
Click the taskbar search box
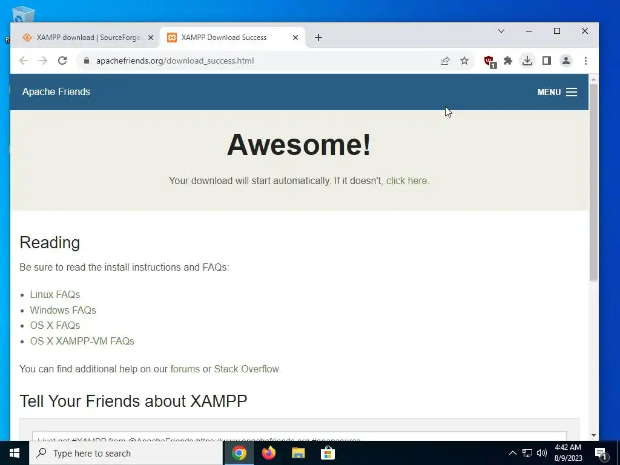point(126,453)
